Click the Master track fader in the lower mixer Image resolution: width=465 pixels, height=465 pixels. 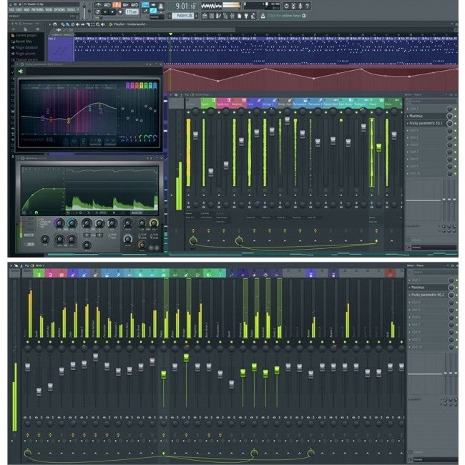coord(28,366)
